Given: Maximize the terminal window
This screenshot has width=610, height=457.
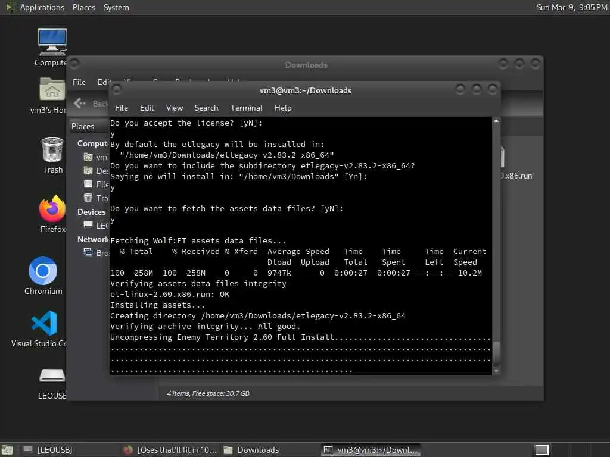Looking at the screenshot, I should 476,90.
